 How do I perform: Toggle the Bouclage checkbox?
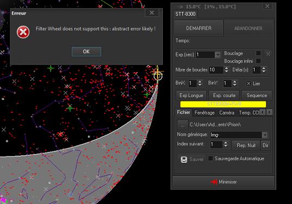(x=258, y=53)
